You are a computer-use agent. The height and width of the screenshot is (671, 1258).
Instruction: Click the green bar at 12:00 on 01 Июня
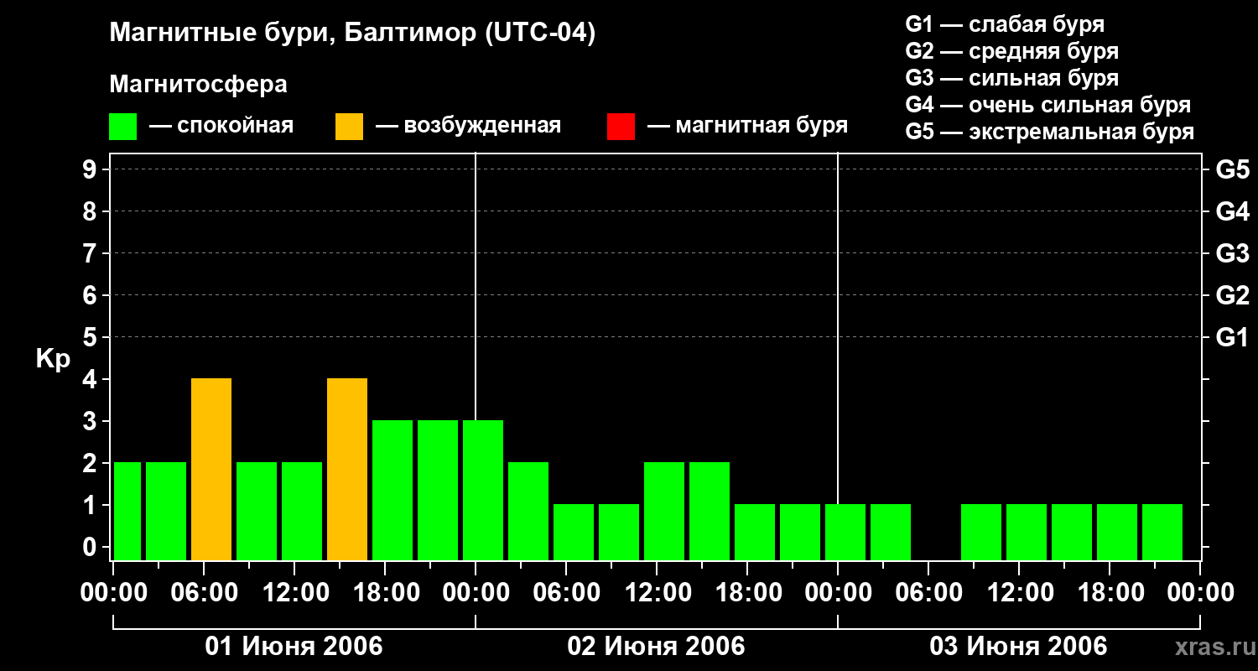pyautogui.click(x=302, y=512)
